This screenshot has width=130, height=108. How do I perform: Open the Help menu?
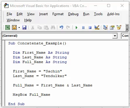click(x=28, y=20)
